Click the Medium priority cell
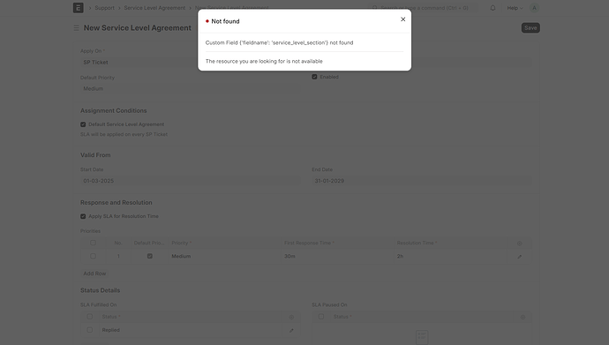This screenshot has width=609, height=345. [x=225, y=256]
